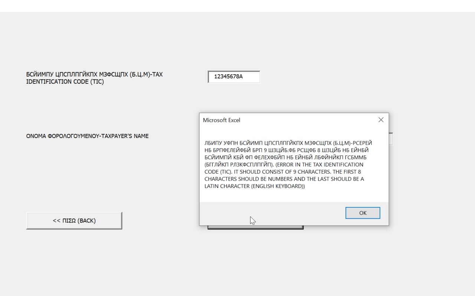Click the TAXPAYER'S NAME label

tap(87, 136)
